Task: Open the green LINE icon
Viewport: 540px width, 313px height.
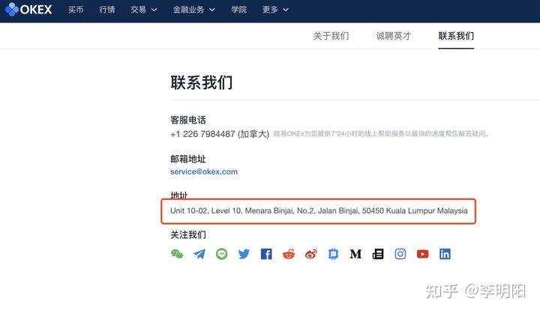Action: pos(221,254)
